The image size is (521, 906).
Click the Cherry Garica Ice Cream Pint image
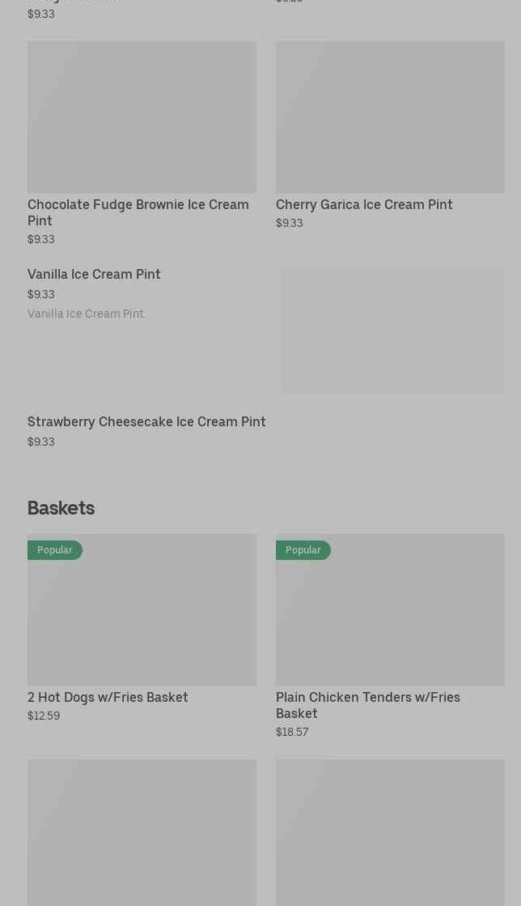(390, 117)
